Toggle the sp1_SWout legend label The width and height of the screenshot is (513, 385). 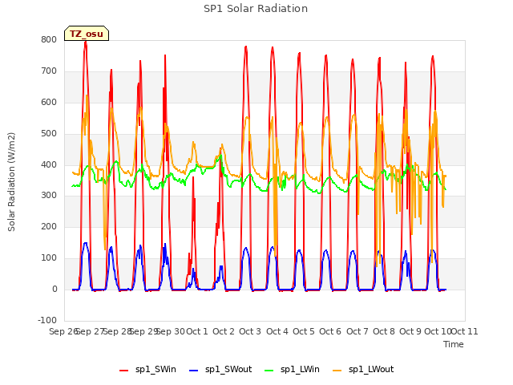pos(228,370)
